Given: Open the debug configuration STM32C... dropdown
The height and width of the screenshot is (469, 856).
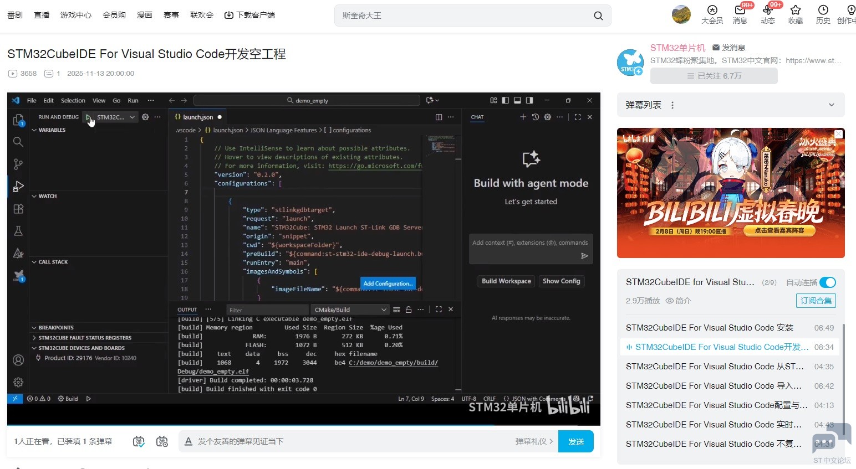Looking at the screenshot, I should [116, 117].
